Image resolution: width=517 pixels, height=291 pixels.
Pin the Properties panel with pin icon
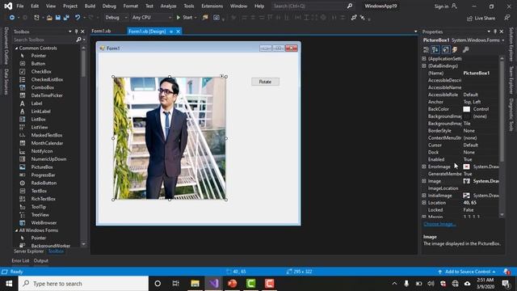pos(495,32)
